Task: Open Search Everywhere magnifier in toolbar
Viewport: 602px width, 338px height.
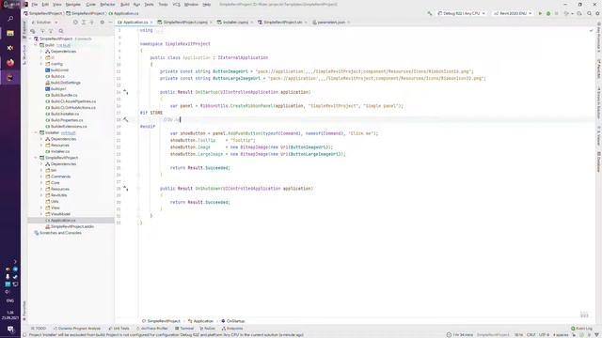Action: (589, 13)
